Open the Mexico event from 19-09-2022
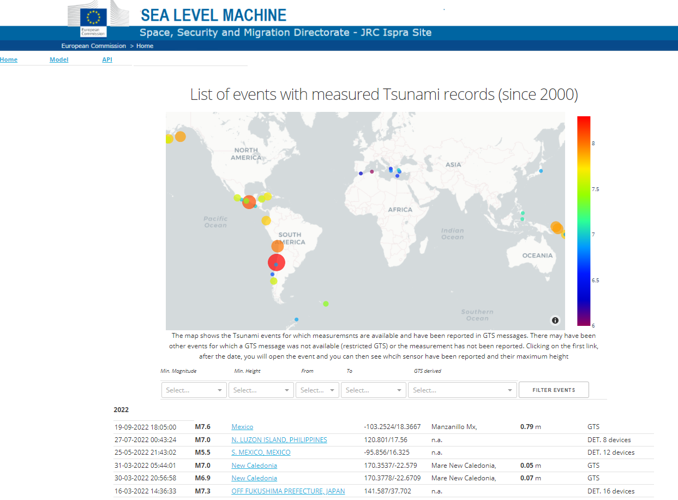 tap(242, 426)
